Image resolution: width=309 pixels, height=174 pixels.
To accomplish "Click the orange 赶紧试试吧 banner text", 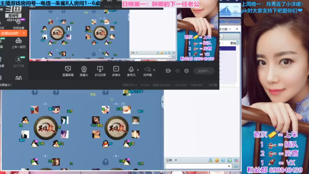I will (11, 33).
